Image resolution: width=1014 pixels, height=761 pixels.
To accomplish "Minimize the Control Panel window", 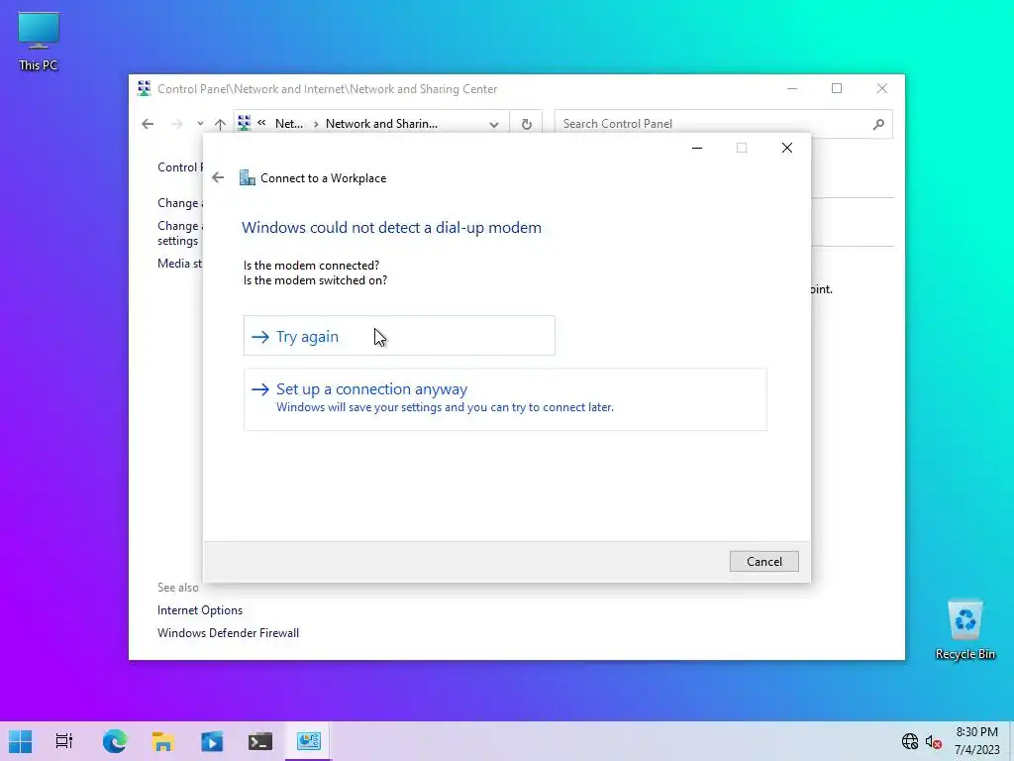I will tap(792, 88).
